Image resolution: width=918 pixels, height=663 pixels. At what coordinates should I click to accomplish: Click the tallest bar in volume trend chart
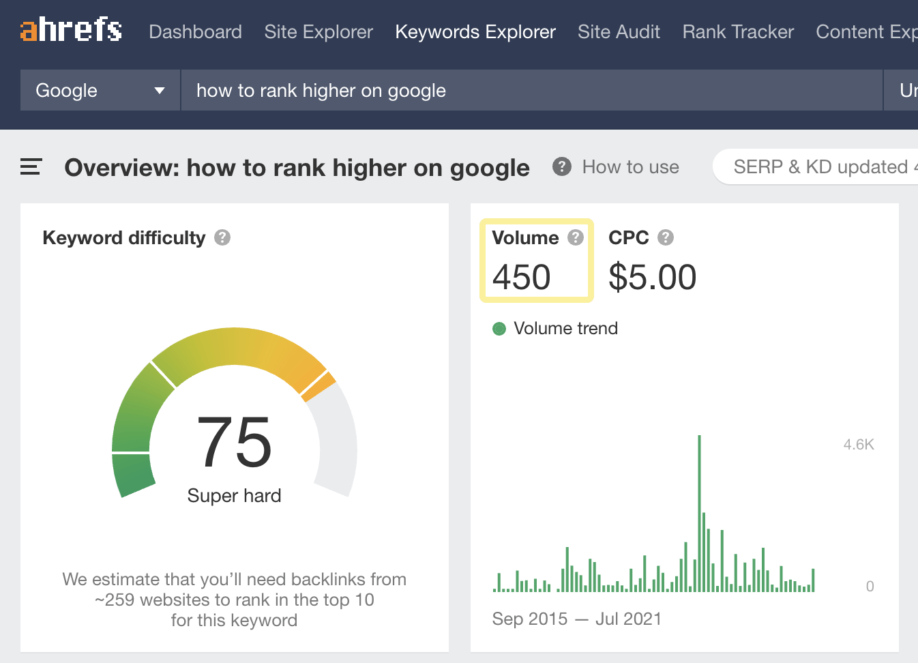[699, 512]
